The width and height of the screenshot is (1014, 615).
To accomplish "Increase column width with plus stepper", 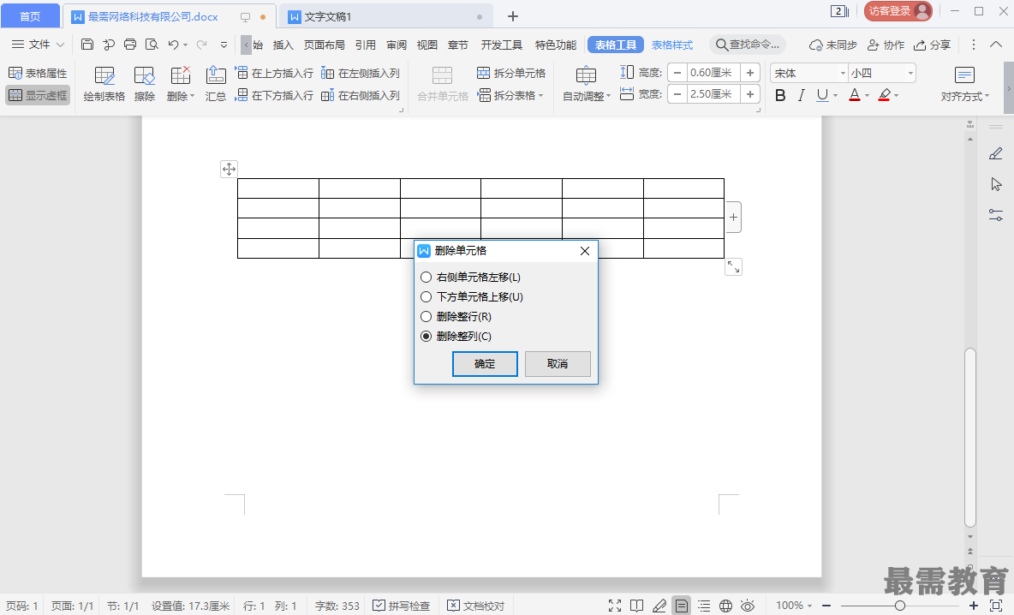I will [x=750, y=94].
